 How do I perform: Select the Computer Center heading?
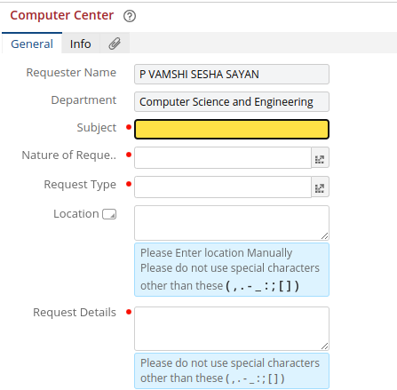point(62,15)
